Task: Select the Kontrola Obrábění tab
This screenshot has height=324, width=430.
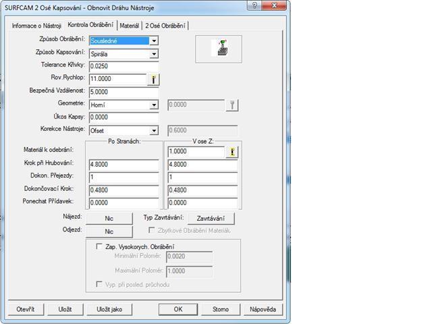Action: click(x=90, y=25)
